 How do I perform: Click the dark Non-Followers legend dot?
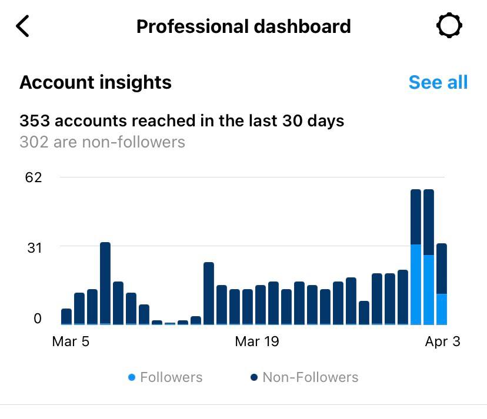254,377
